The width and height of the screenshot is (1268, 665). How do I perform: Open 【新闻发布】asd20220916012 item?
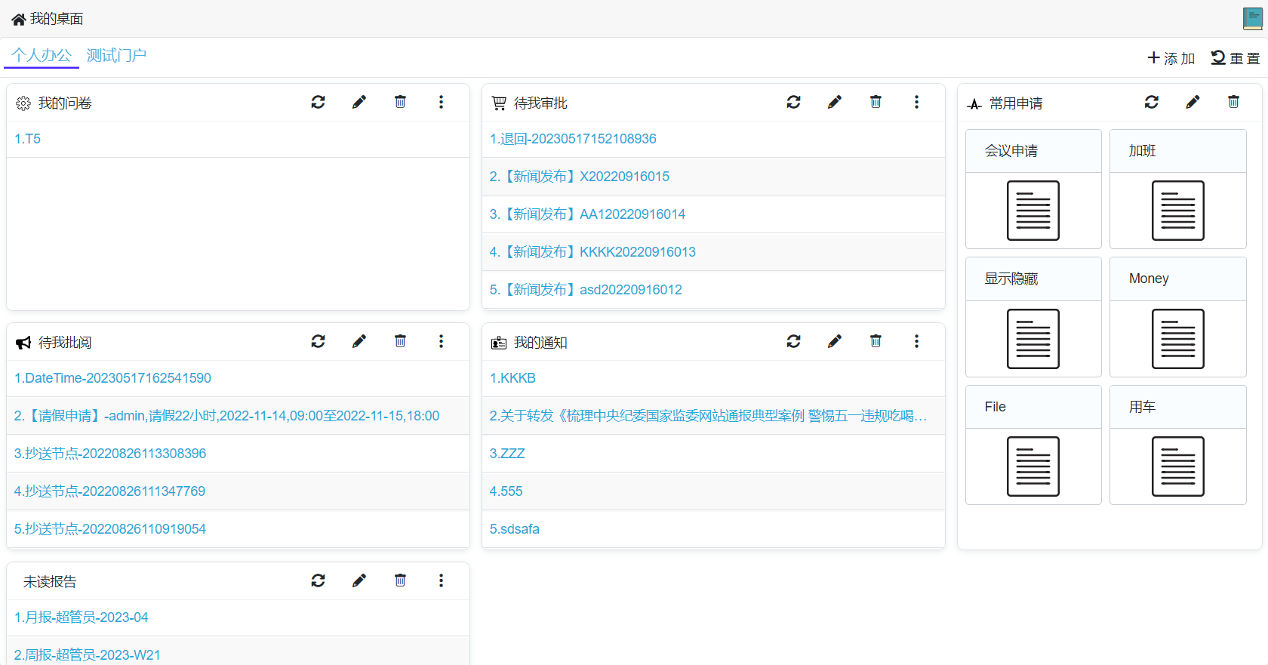(x=586, y=290)
